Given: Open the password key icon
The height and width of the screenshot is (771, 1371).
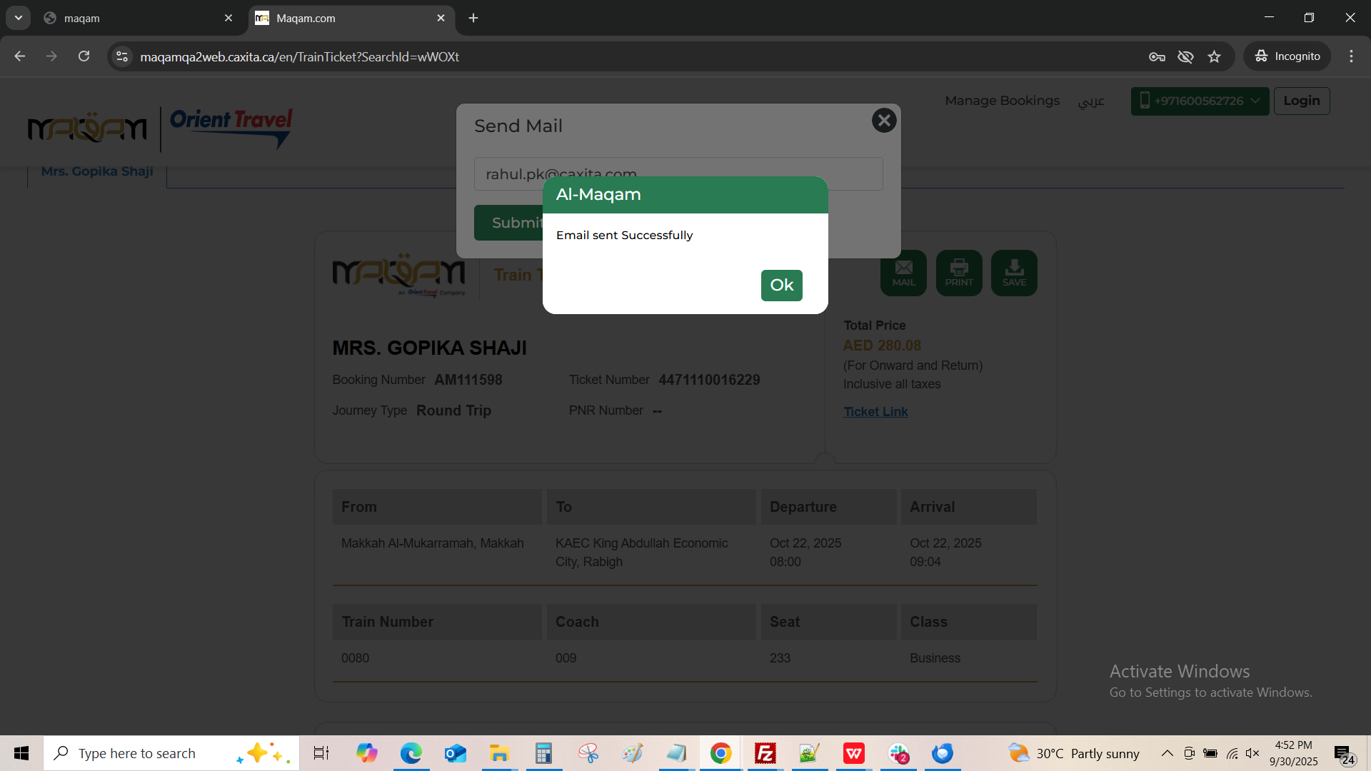Looking at the screenshot, I should point(1157,56).
